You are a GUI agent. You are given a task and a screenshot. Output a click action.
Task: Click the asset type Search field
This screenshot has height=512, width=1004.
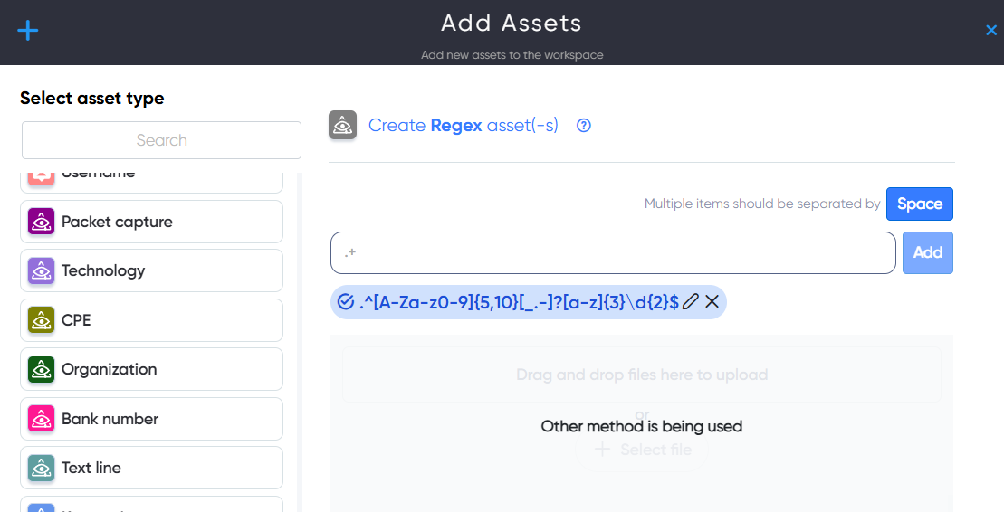point(161,140)
